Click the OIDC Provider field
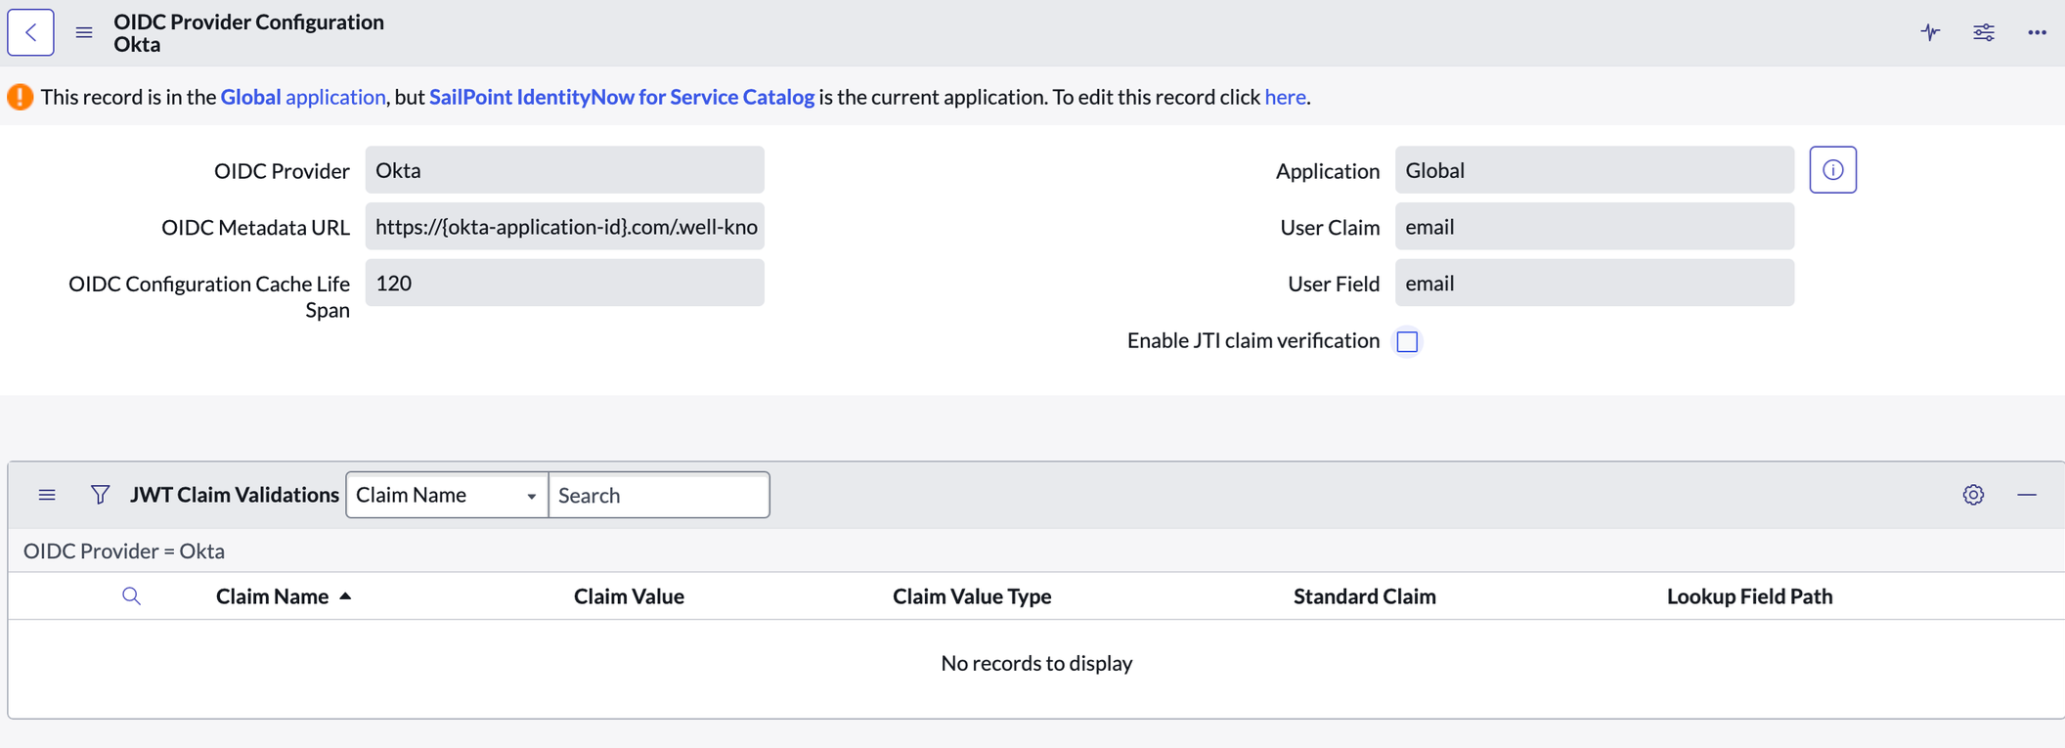This screenshot has width=2065, height=748. coord(565,170)
